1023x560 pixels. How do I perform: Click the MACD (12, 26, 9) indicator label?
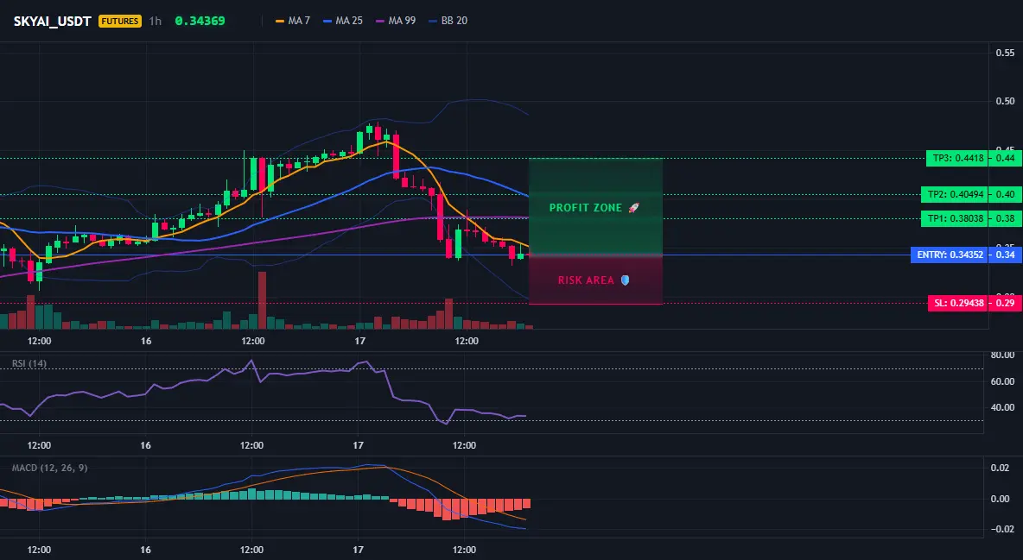49,468
